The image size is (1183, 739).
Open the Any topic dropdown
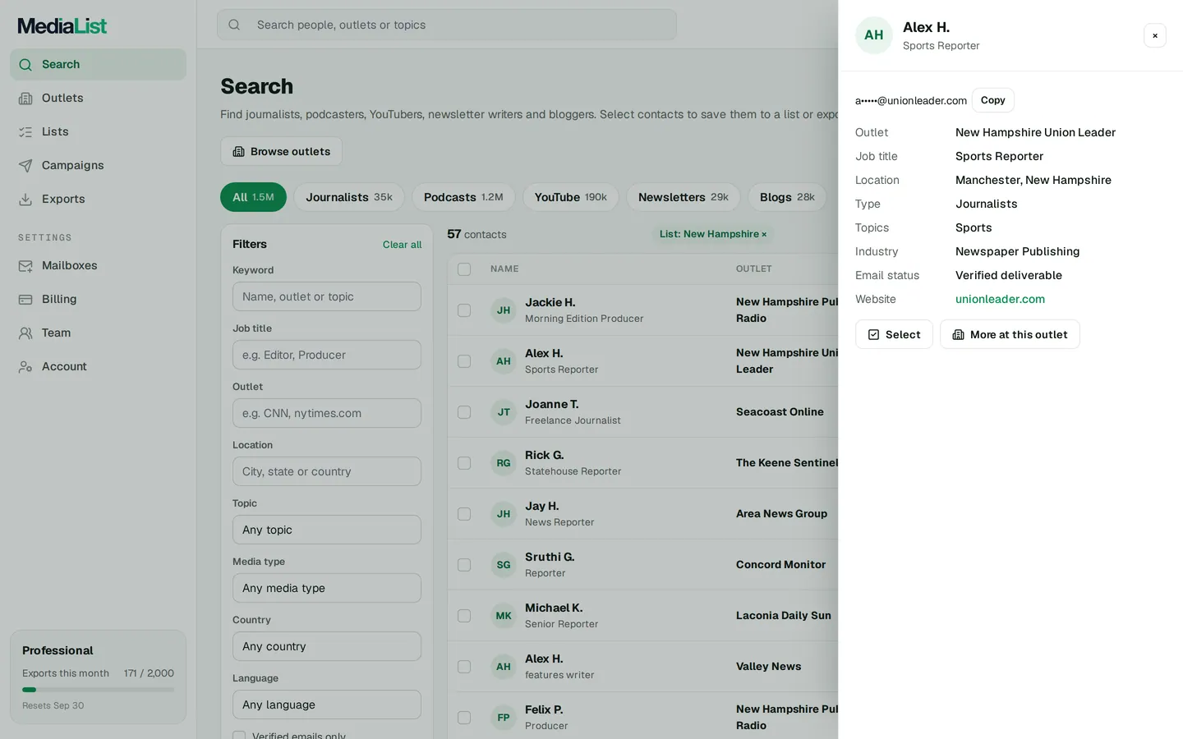pos(327,530)
